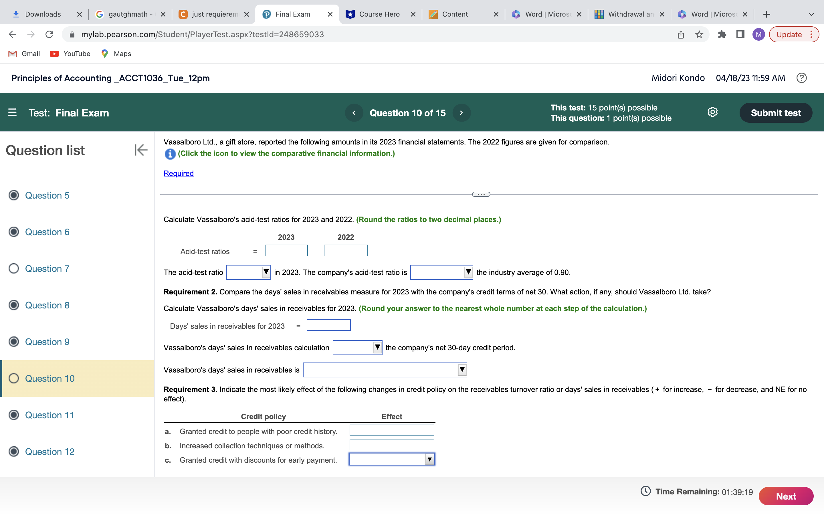
Task: Select Question 5 radio button
Action: [14, 195]
